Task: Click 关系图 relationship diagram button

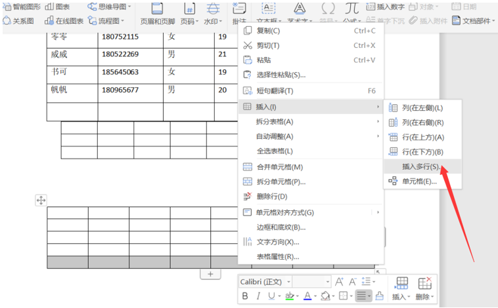Action: tap(18, 21)
